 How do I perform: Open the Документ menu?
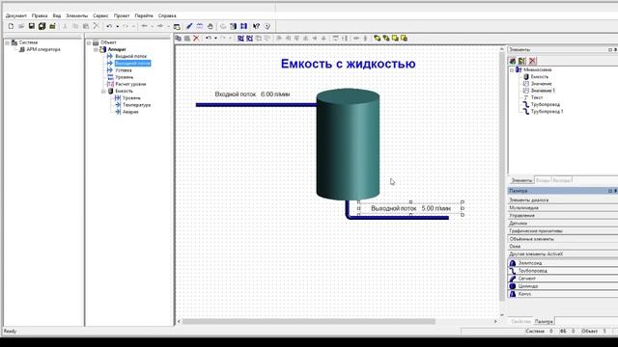(x=15, y=15)
